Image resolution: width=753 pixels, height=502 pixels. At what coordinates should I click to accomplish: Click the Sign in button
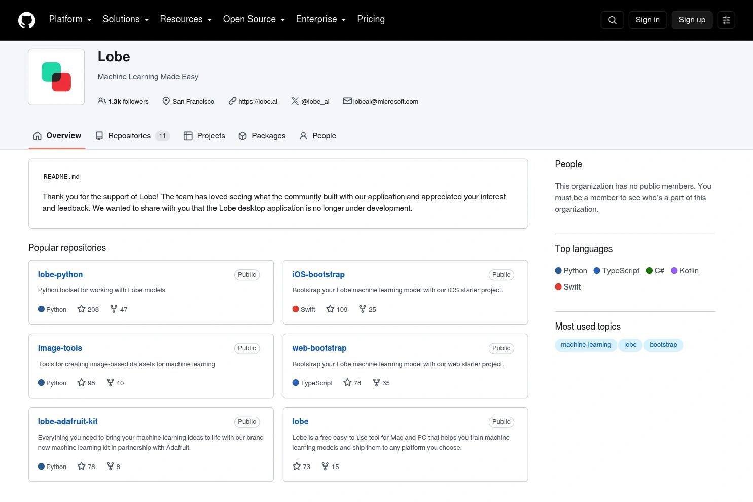click(648, 20)
